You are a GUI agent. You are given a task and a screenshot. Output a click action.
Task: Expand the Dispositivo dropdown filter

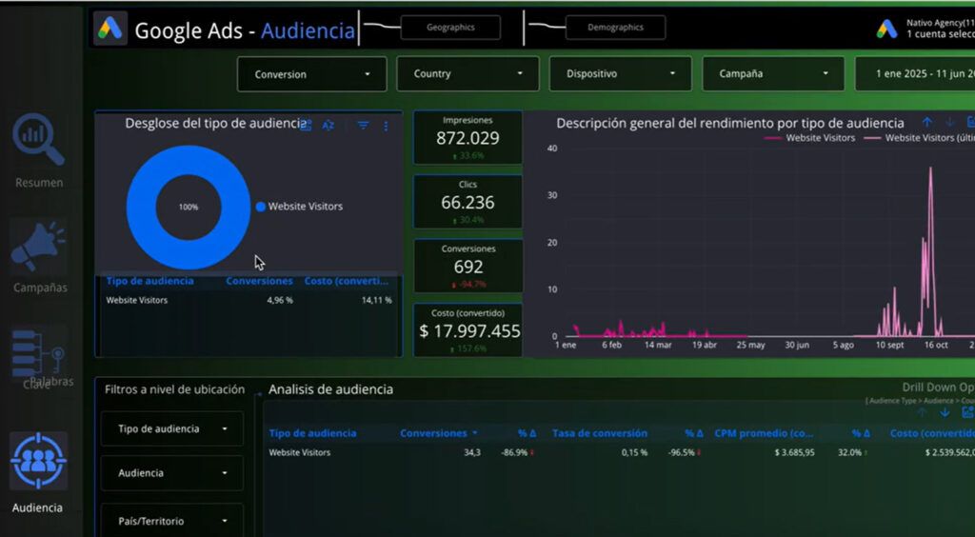click(x=620, y=73)
